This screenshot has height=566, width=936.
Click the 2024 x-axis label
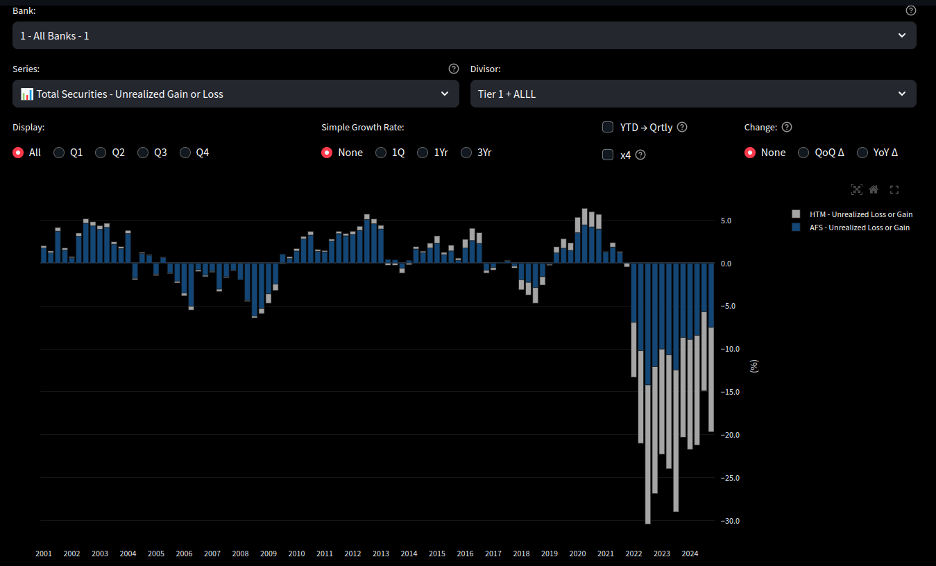coord(690,554)
